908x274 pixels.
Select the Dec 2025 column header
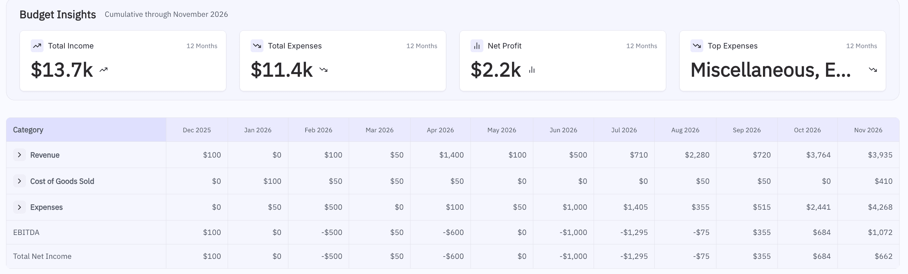coord(197,130)
